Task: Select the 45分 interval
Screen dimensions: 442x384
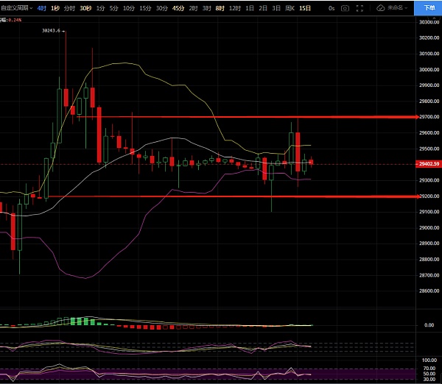Action: 178,7
